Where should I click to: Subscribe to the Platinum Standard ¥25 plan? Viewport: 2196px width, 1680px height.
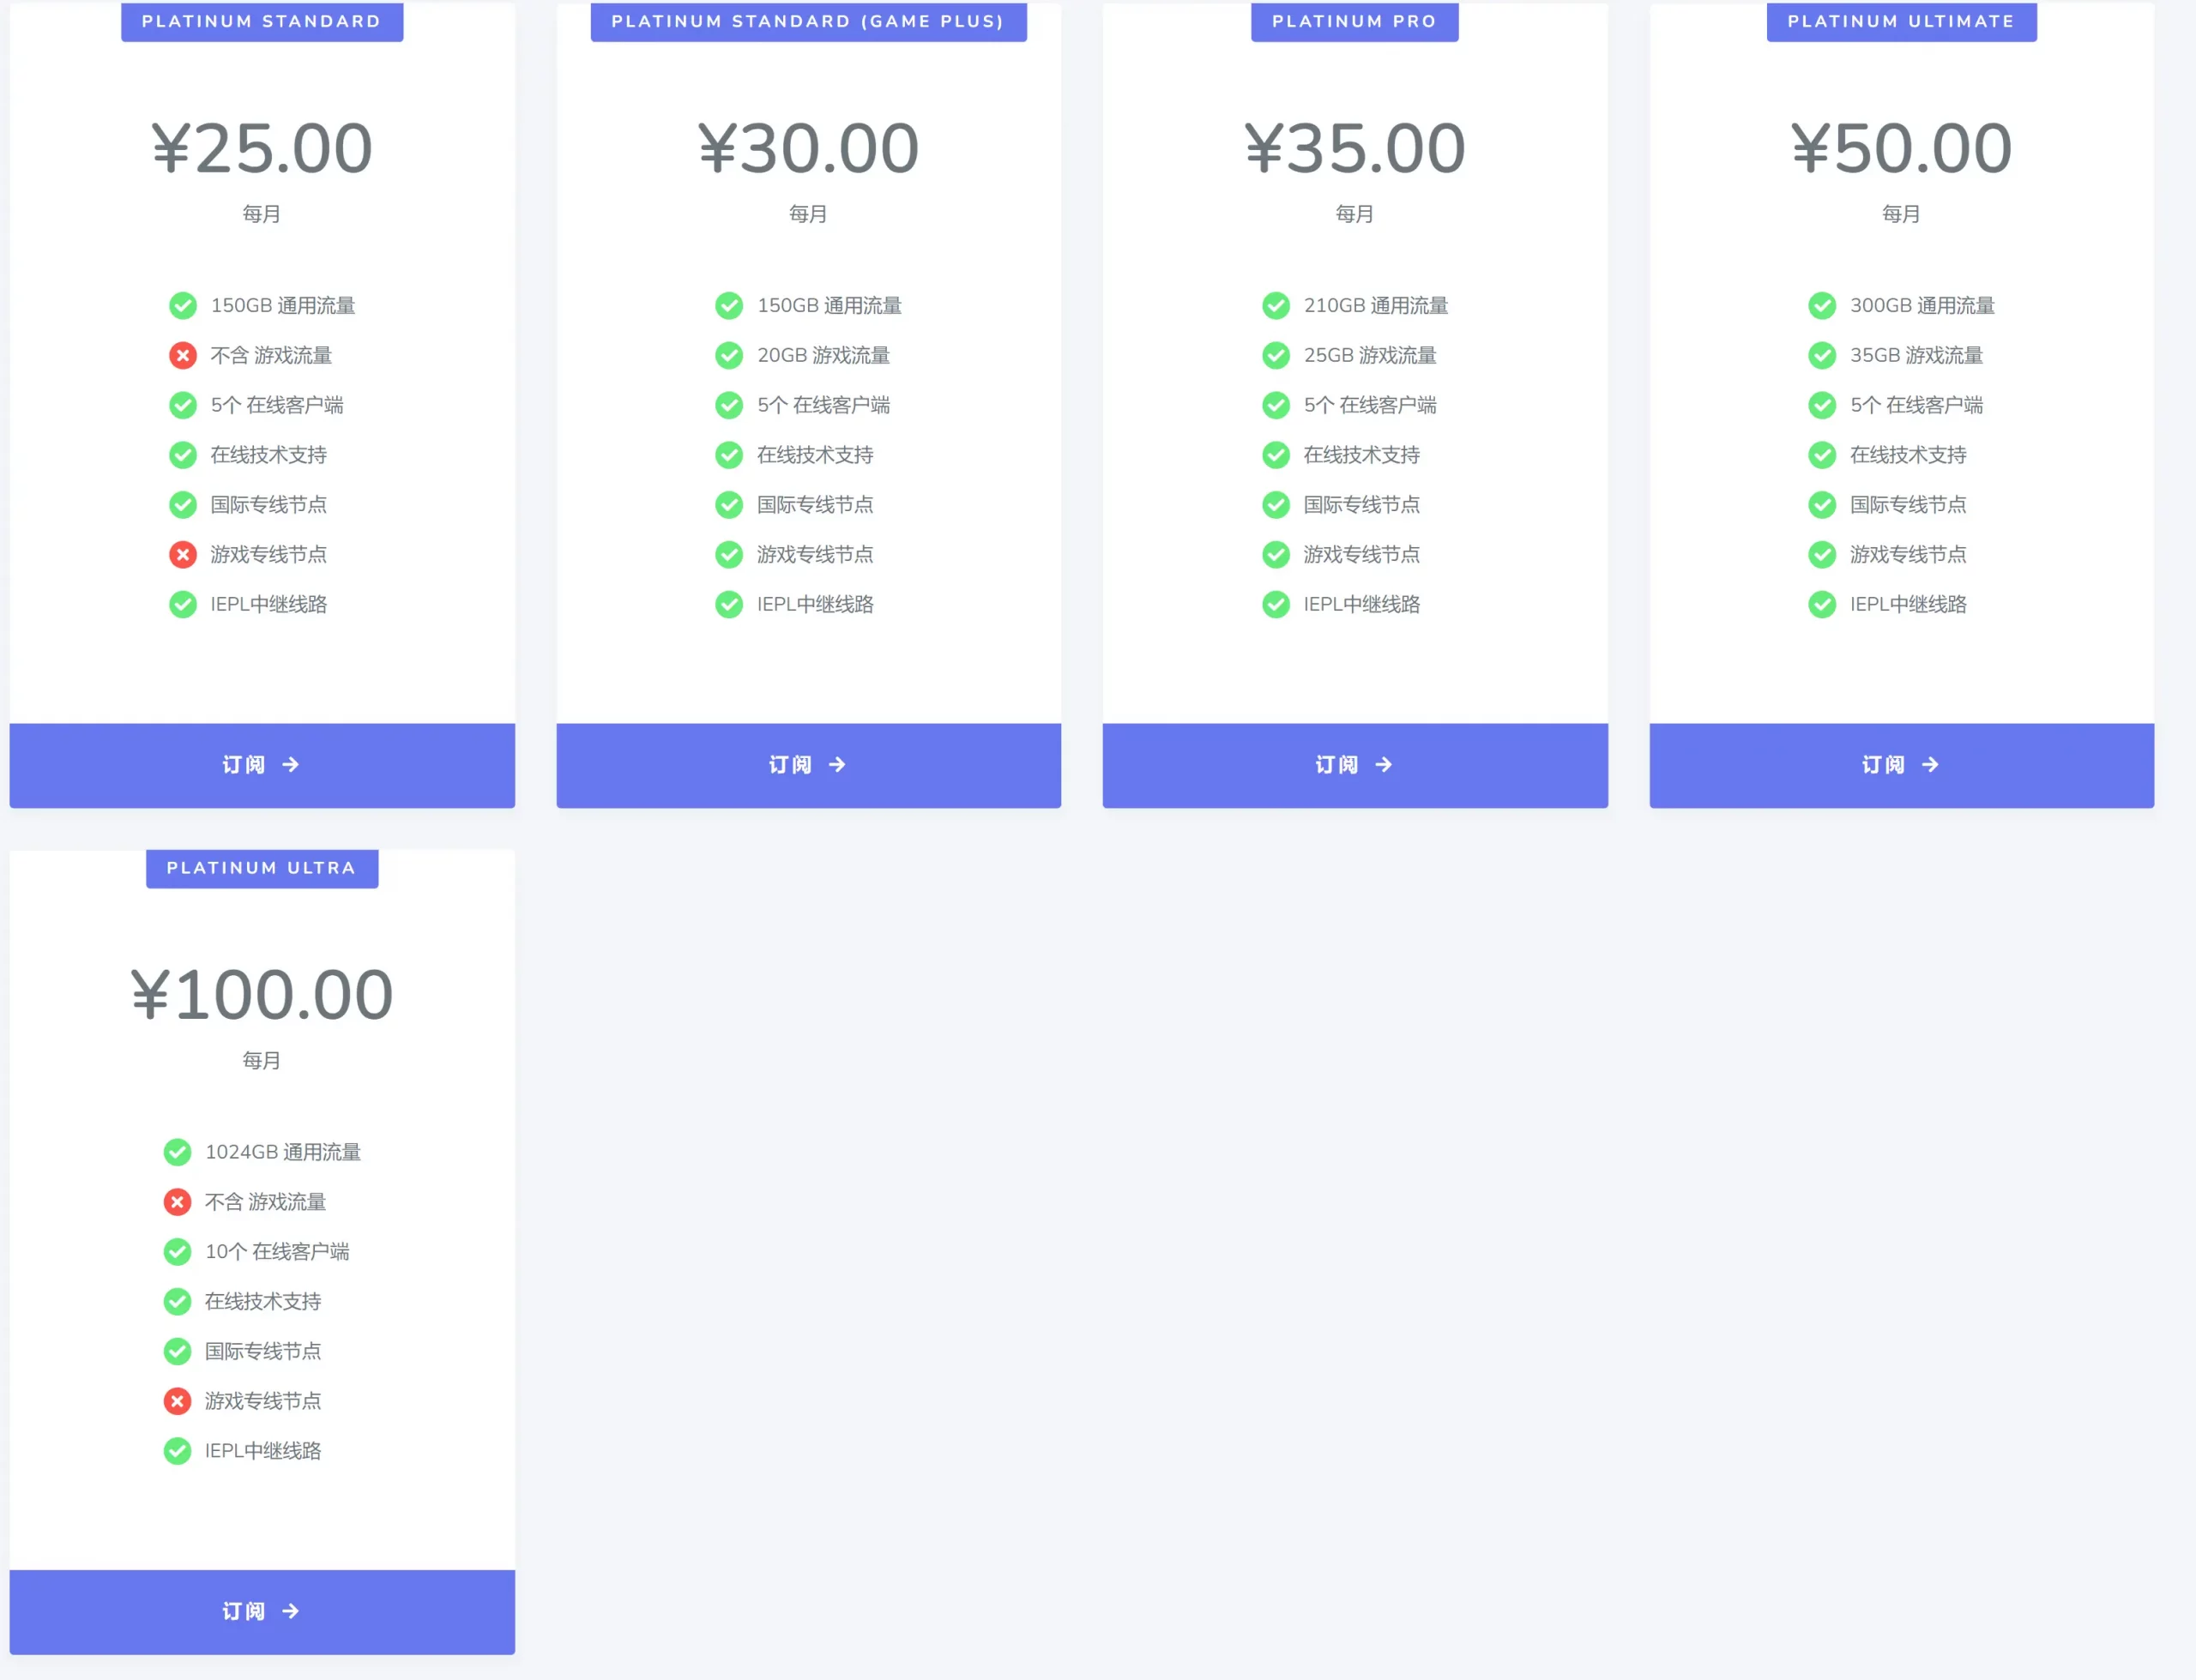[262, 765]
